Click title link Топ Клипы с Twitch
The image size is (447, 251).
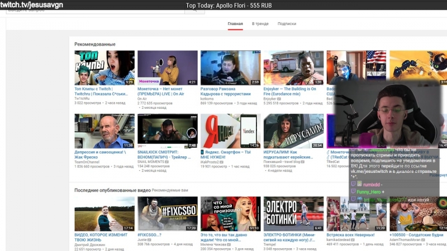point(101,91)
